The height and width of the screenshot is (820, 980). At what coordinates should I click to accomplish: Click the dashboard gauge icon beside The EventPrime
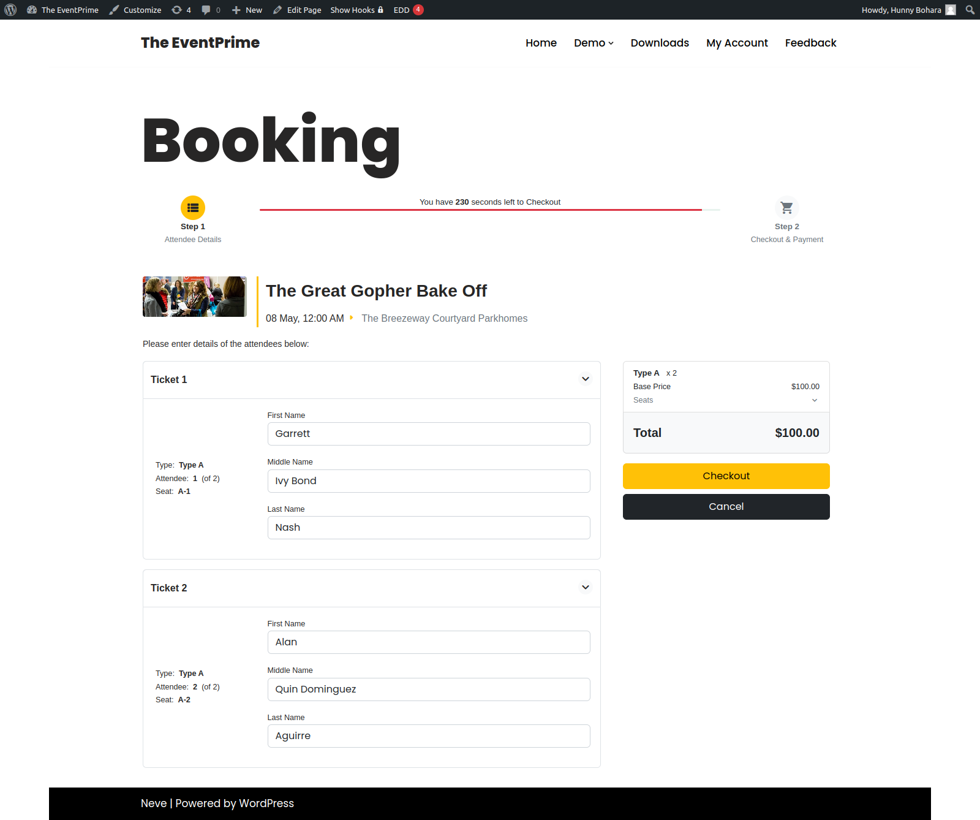point(32,10)
